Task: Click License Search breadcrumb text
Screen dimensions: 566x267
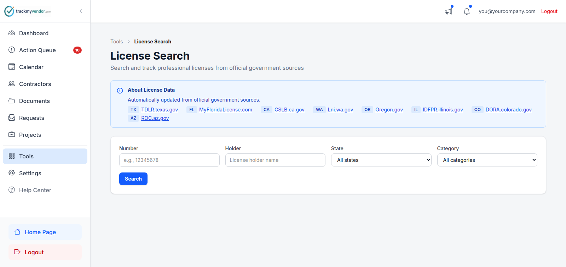Action: pos(152,42)
